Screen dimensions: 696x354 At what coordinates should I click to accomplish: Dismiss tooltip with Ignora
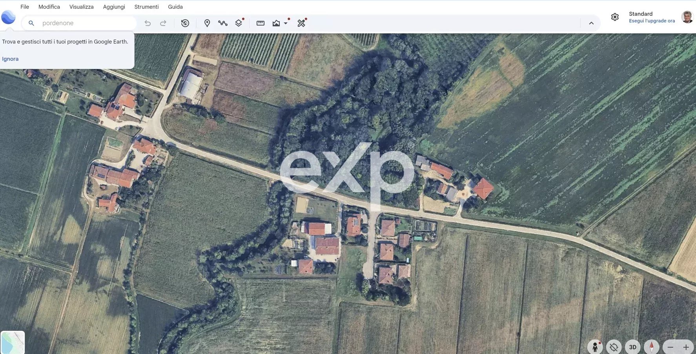point(10,59)
